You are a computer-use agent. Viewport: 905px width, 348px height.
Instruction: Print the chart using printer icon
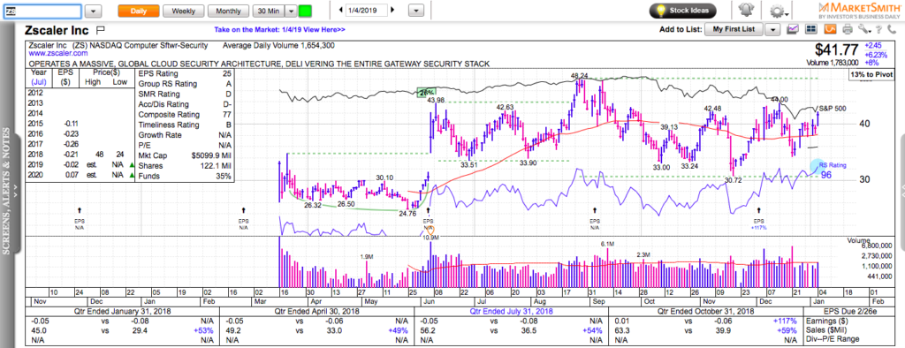847,29
